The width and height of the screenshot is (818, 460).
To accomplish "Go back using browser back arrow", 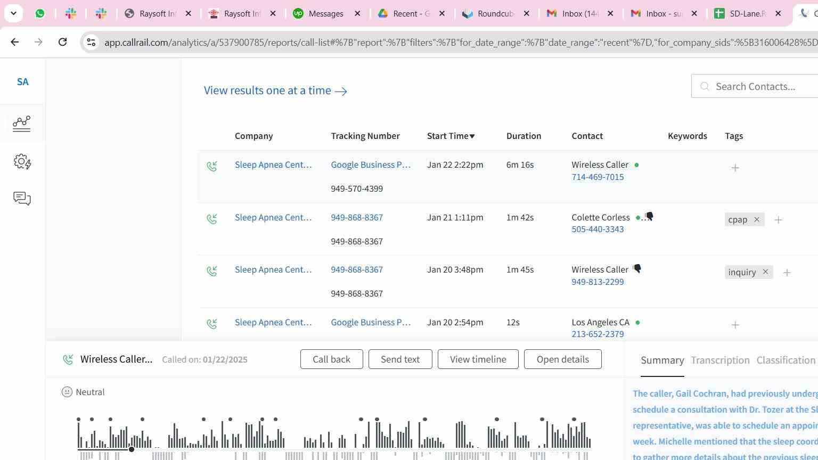I will [15, 42].
